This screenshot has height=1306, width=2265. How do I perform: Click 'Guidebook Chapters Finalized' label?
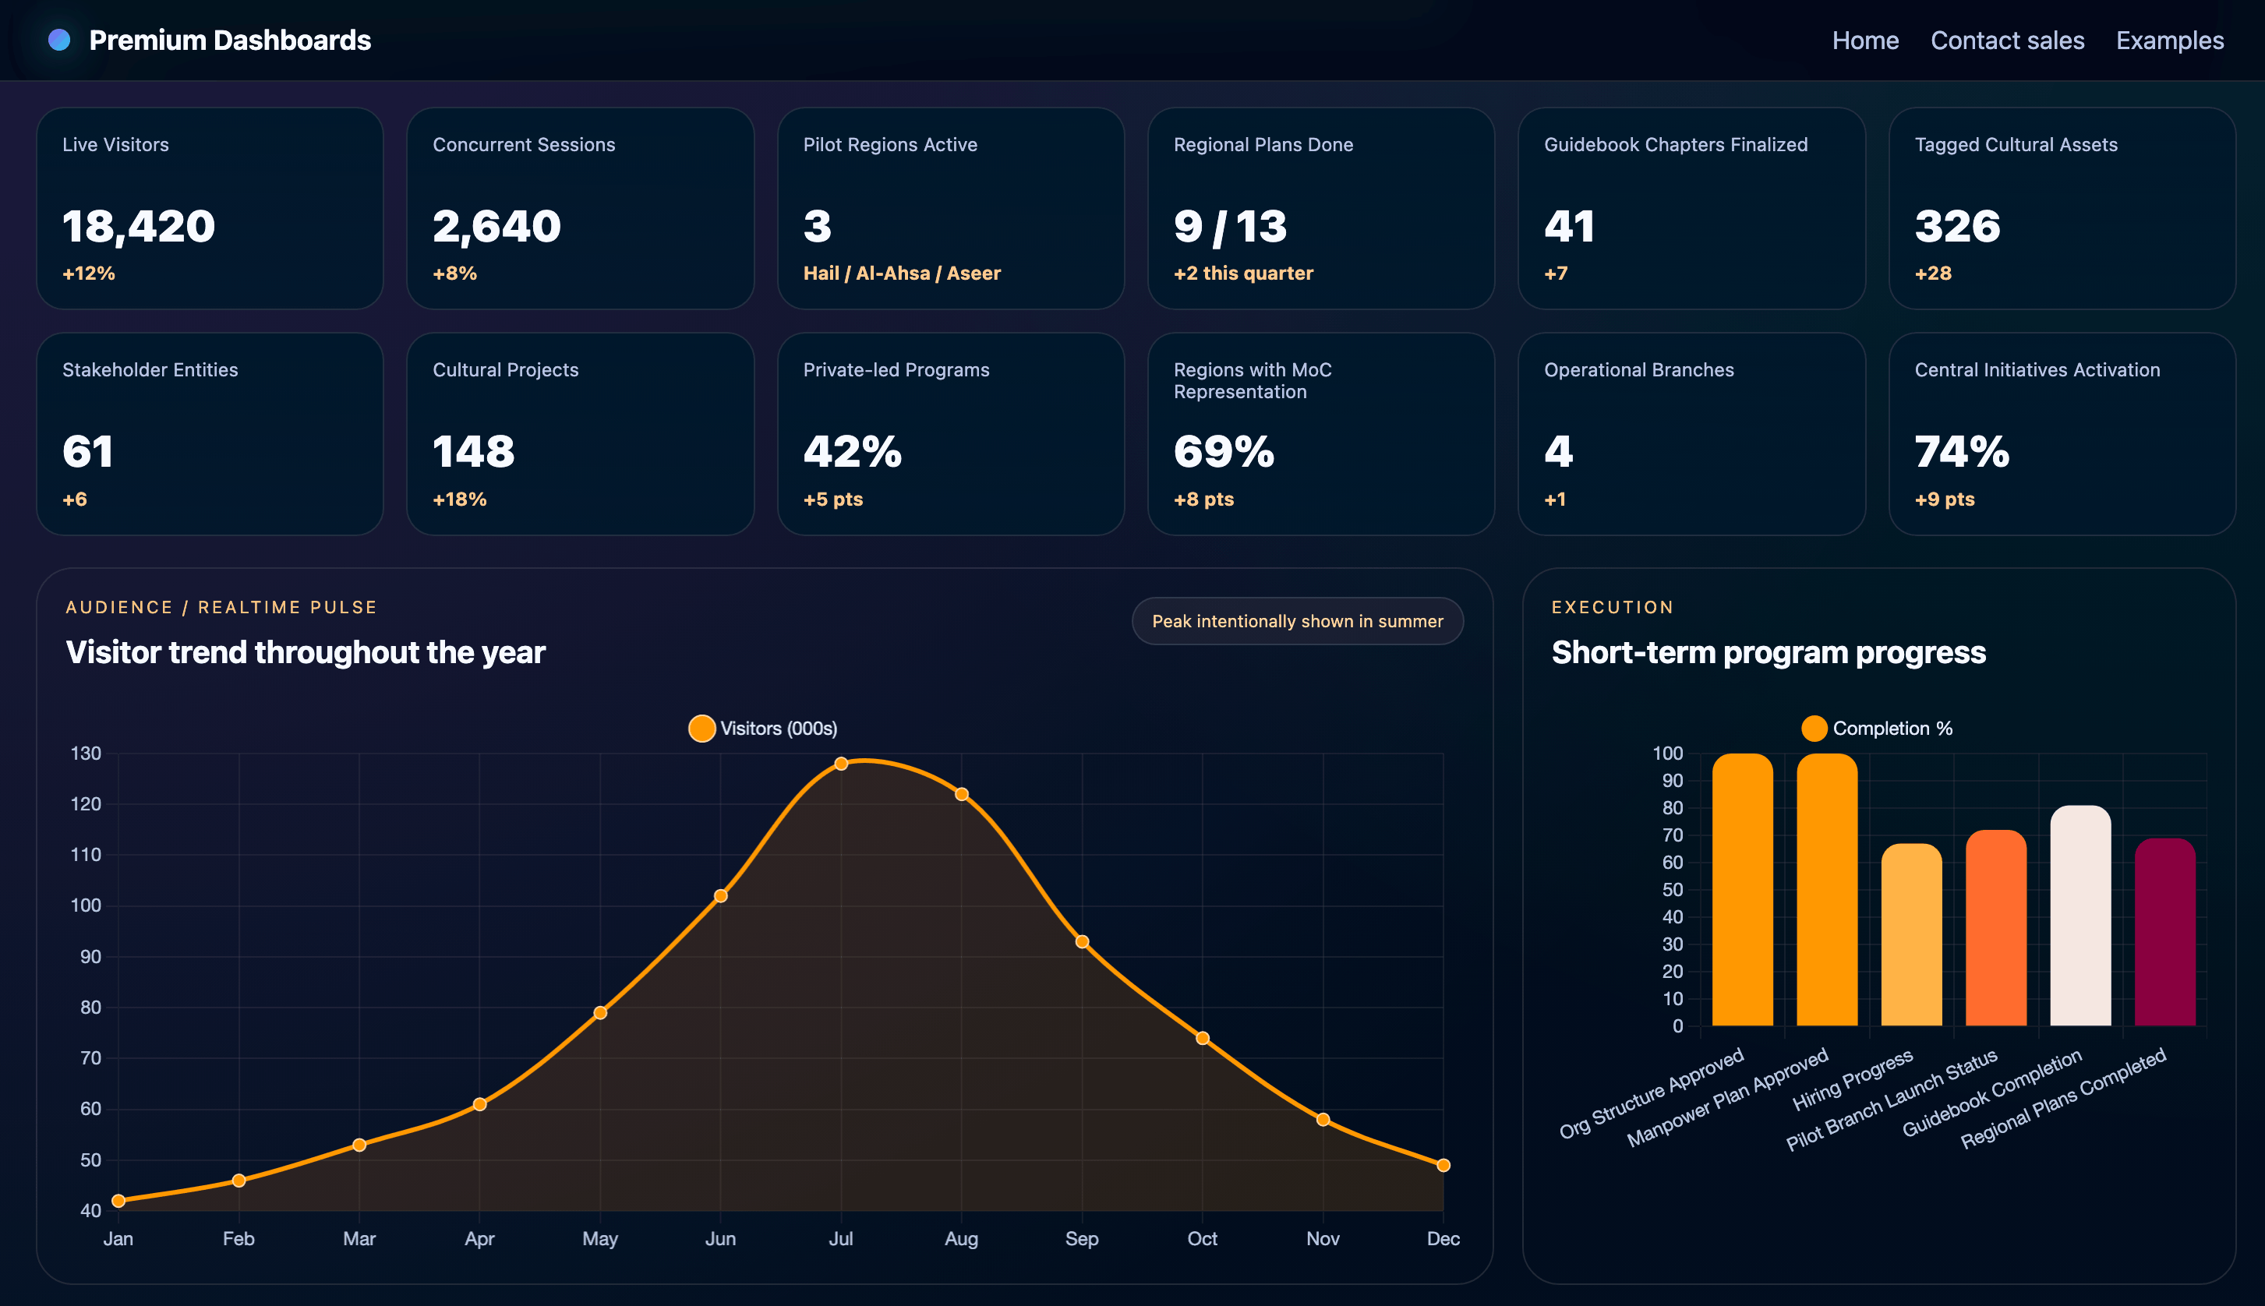pyautogui.click(x=1676, y=144)
